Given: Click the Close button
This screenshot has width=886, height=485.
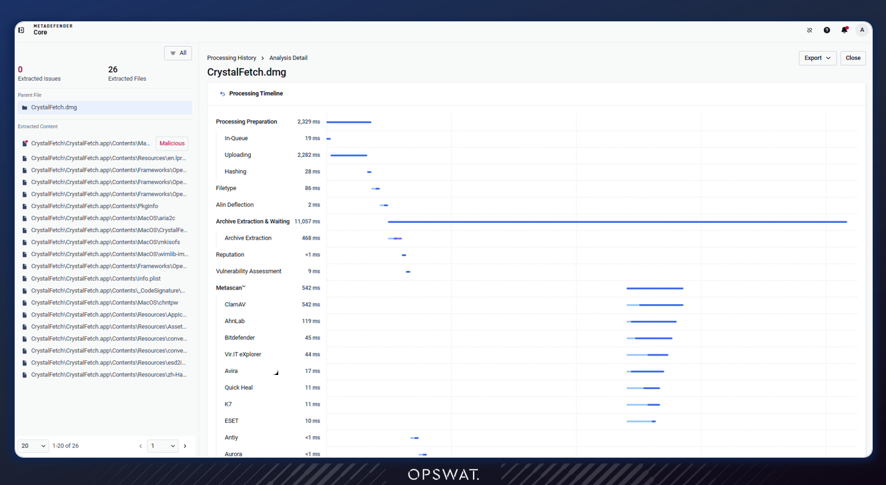Looking at the screenshot, I should coord(853,58).
